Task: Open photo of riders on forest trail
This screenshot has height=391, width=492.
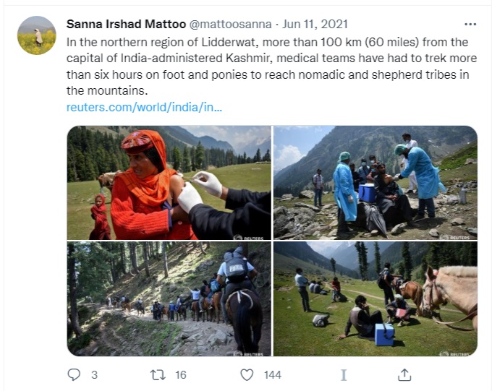Action: 169,298
